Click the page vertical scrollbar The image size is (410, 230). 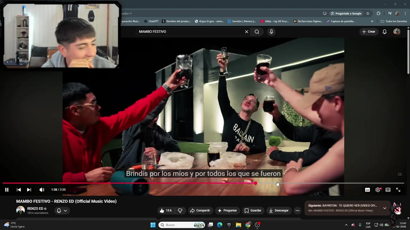408,51
